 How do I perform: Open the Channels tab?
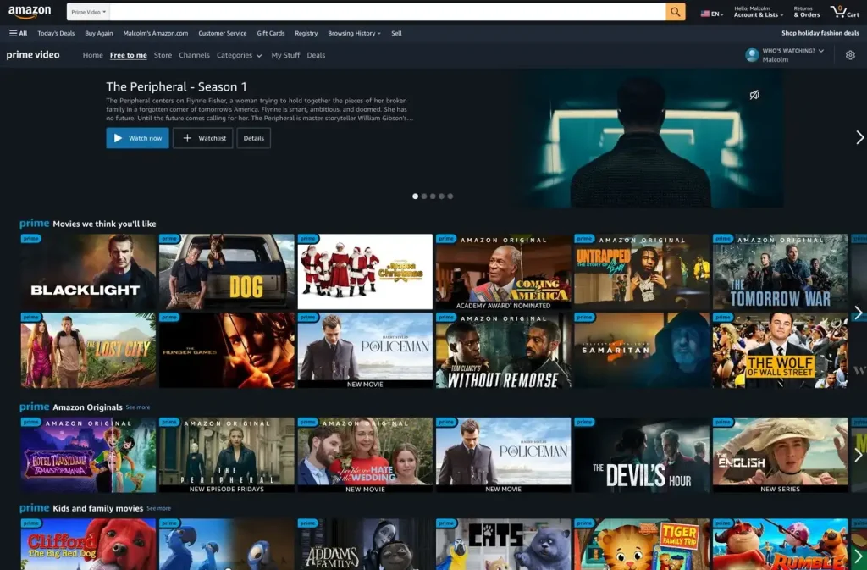point(194,55)
